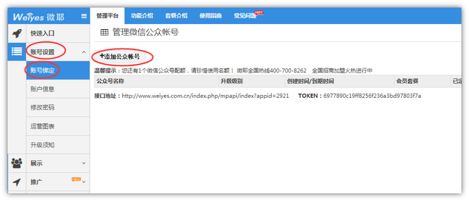
Task: Click the list icon beside 账号设置
Action: (x=17, y=51)
